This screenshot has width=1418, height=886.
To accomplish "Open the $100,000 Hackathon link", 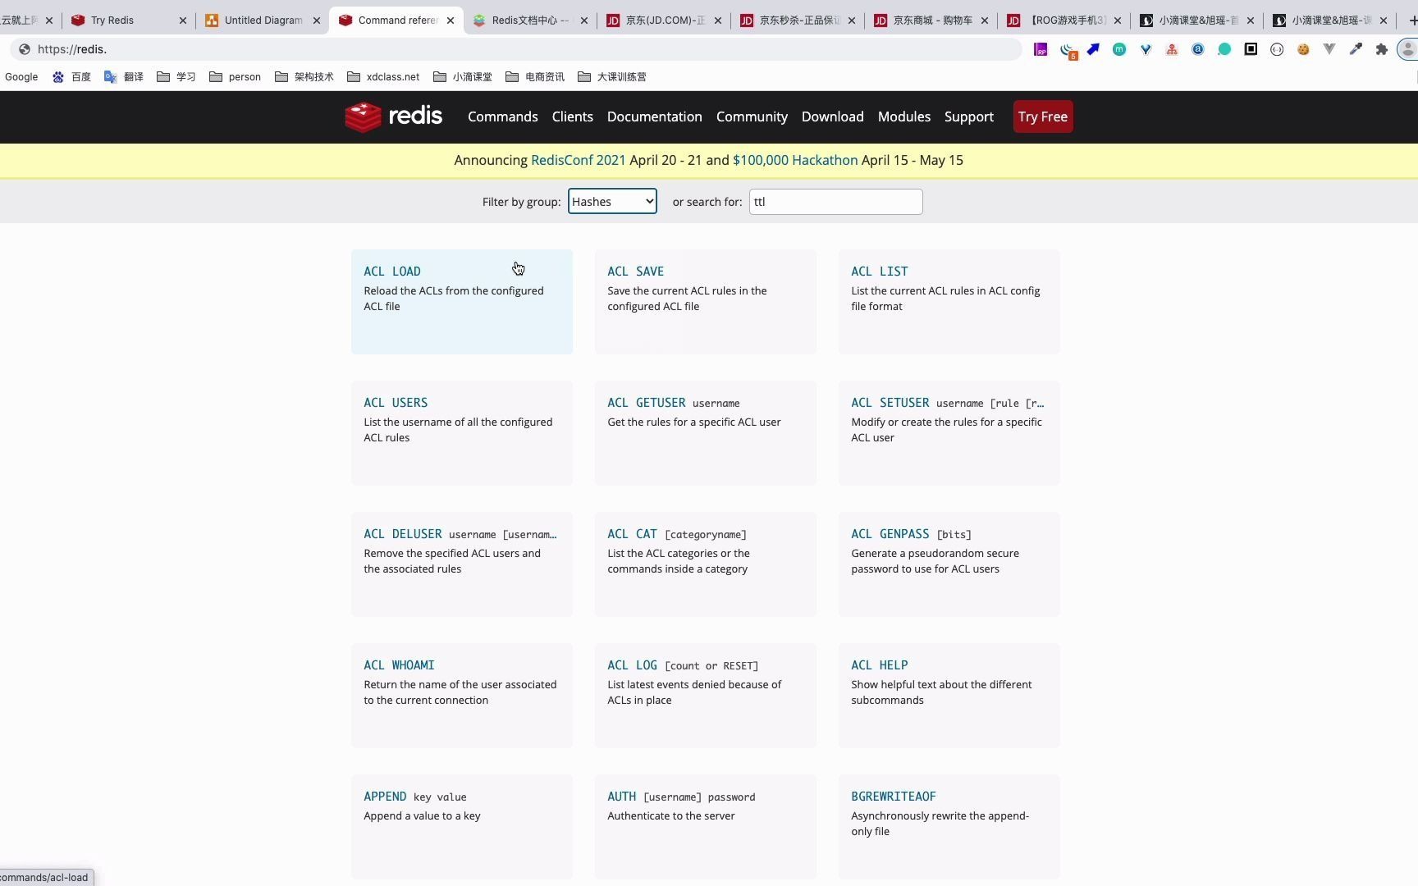I will pyautogui.click(x=795, y=160).
